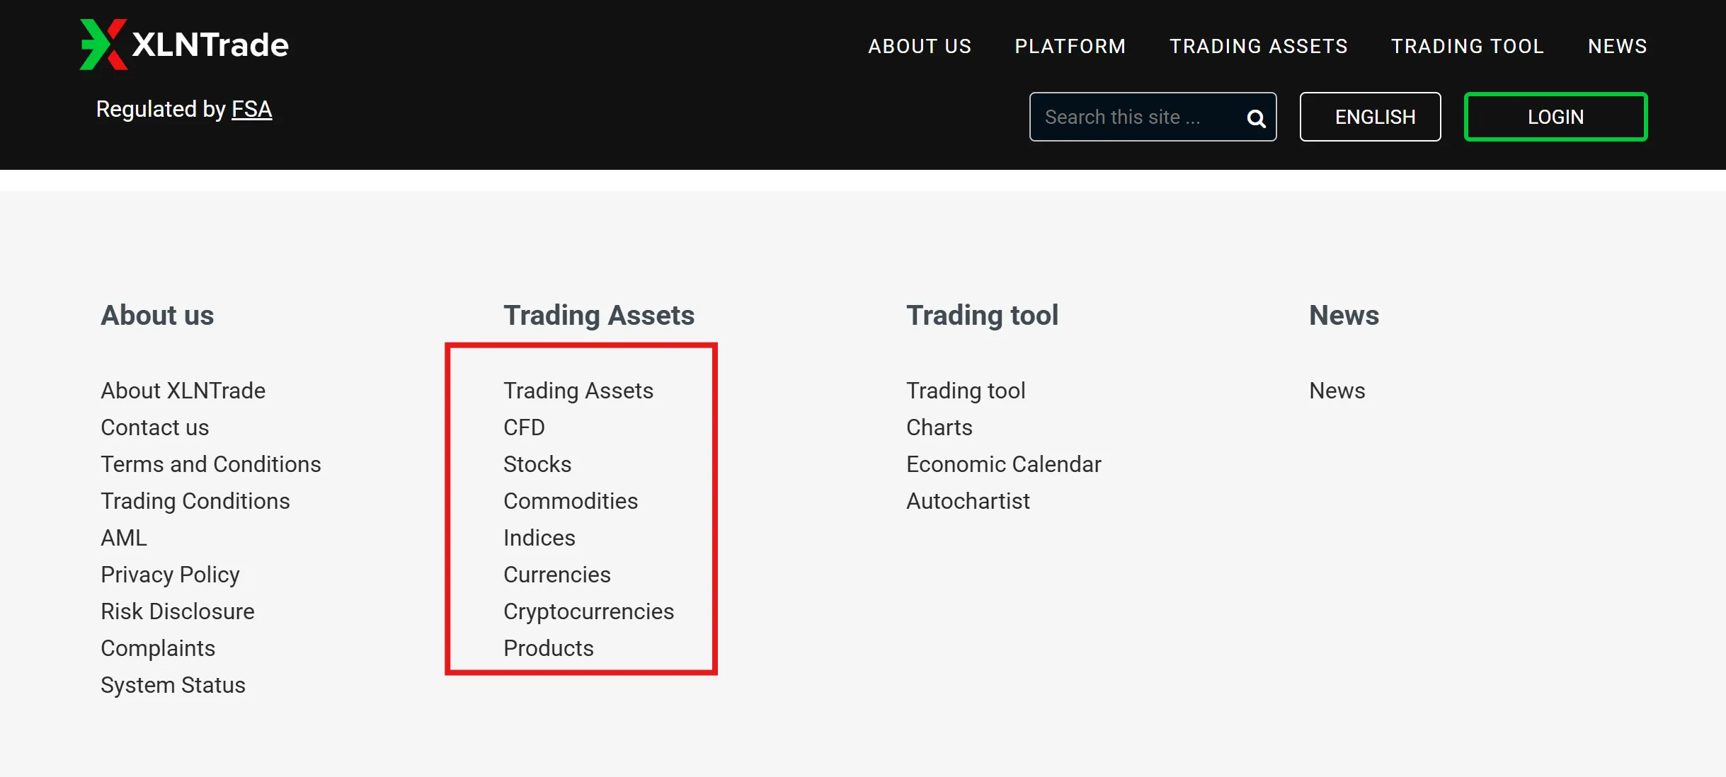Click the green LOGIN button

[x=1555, y=117]
